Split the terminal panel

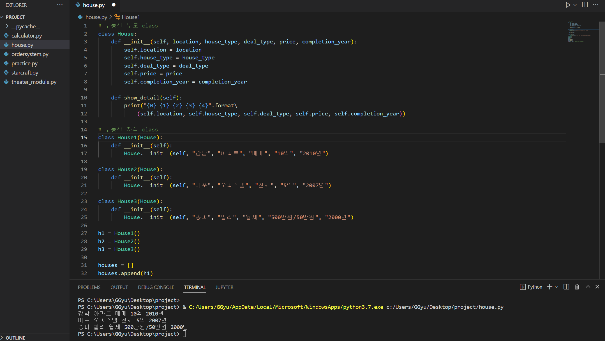(566, 287)
